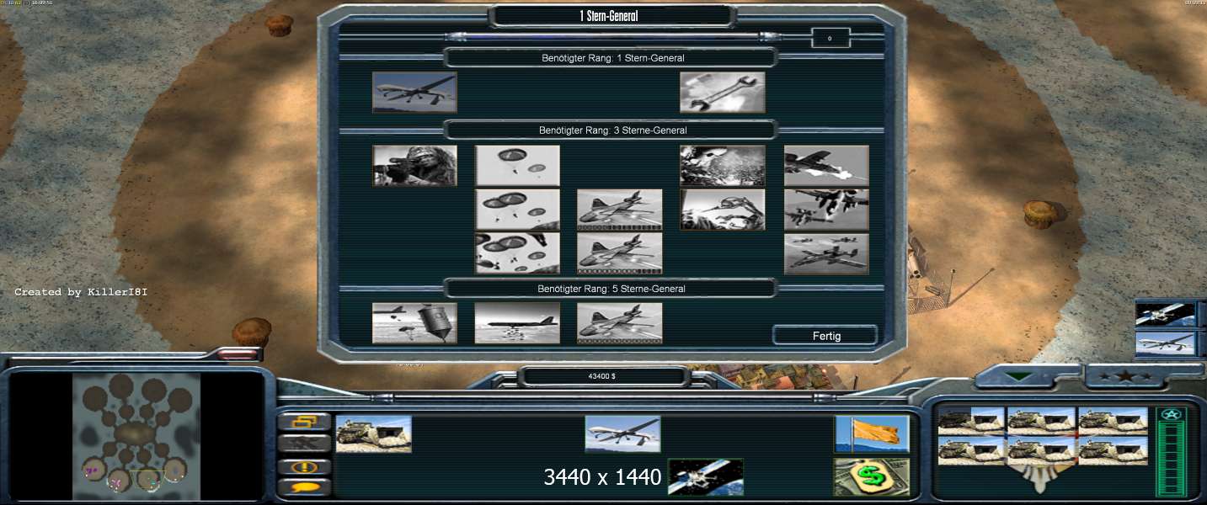Select the top two-parachute Paradrop icon
Image resolution: width=1207 pixels, height=505 pixels.
(x=517, y=166)
